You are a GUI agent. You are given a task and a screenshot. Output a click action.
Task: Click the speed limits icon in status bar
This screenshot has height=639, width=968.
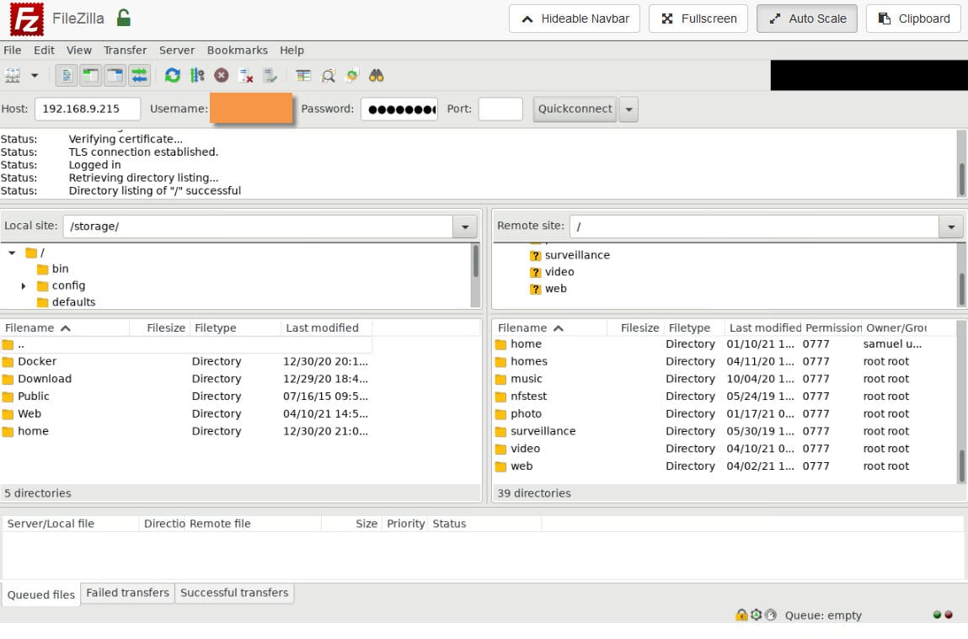tap(771, 615)
